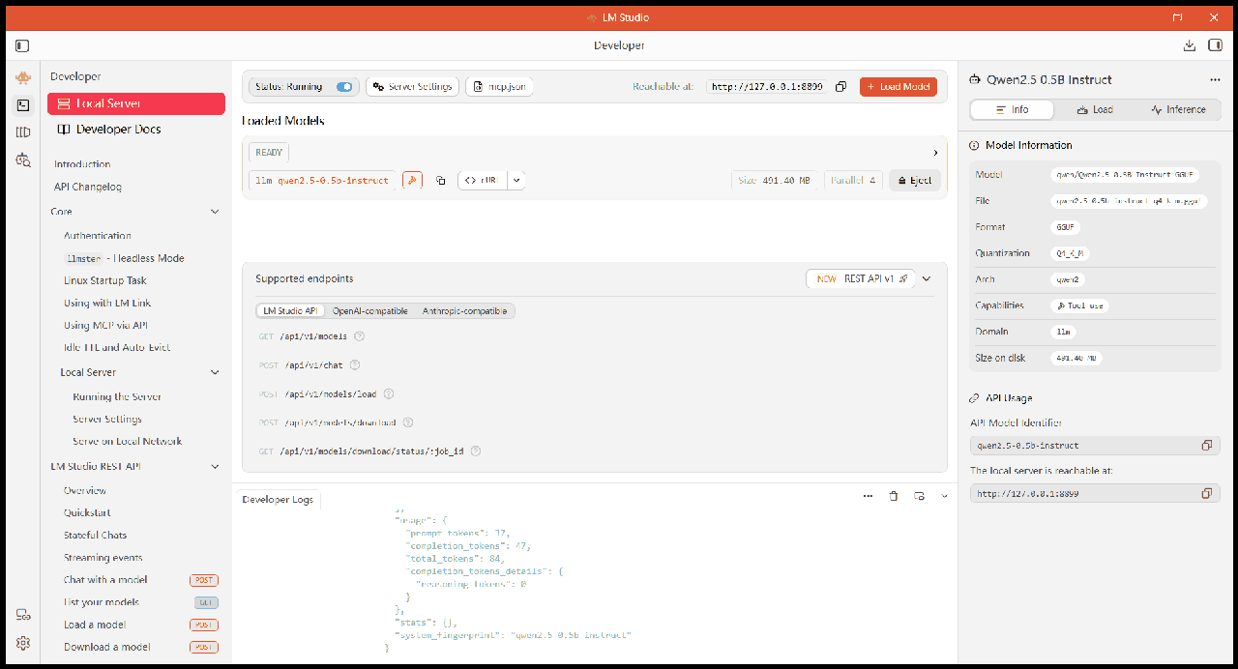Eject the loaded qwen2.5 model
The width and height of the screenshot is (1238, 669).
click(914, 180)
